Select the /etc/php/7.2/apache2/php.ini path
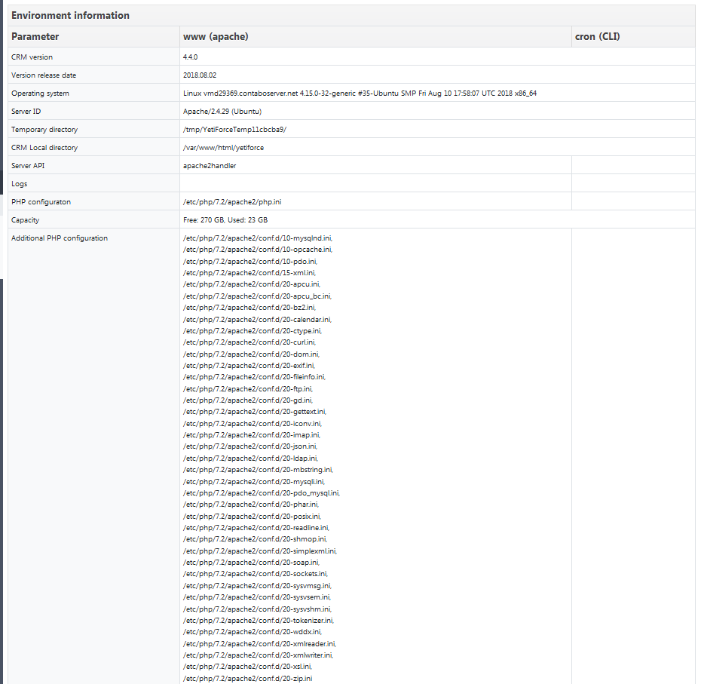 232,202
